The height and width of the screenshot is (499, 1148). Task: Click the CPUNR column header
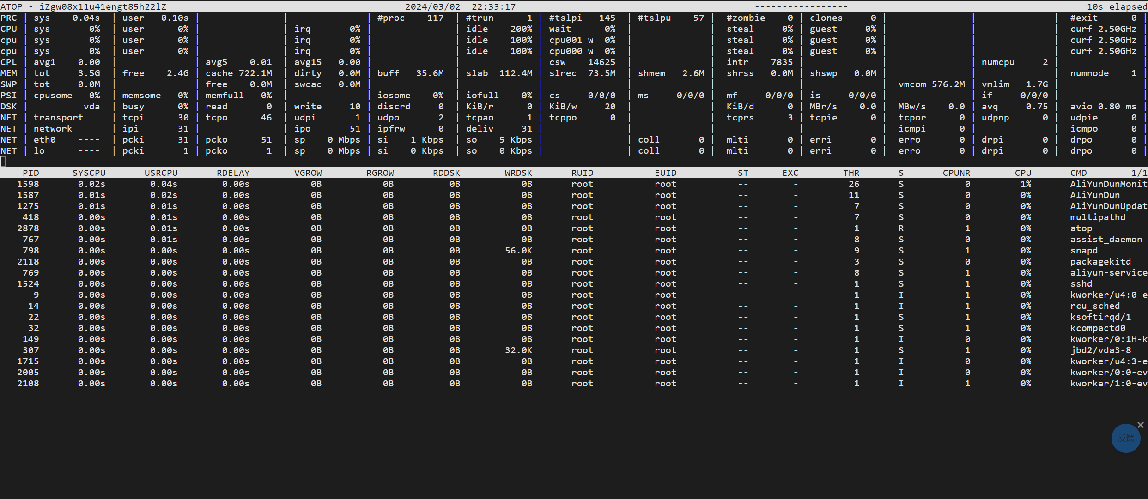(x=956, y=173)
